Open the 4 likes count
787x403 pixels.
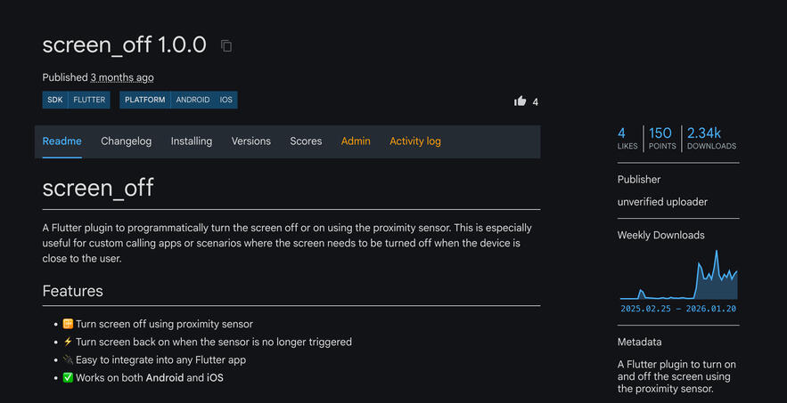click(627, 138)
